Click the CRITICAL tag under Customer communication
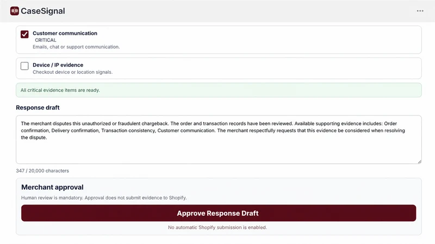This screenshot has height=244, width=435. pyautogui.click(x=46, y=40)
